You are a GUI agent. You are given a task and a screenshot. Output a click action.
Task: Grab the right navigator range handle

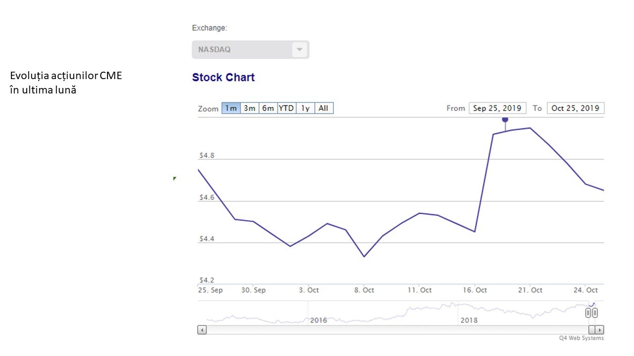pos(595,312)
